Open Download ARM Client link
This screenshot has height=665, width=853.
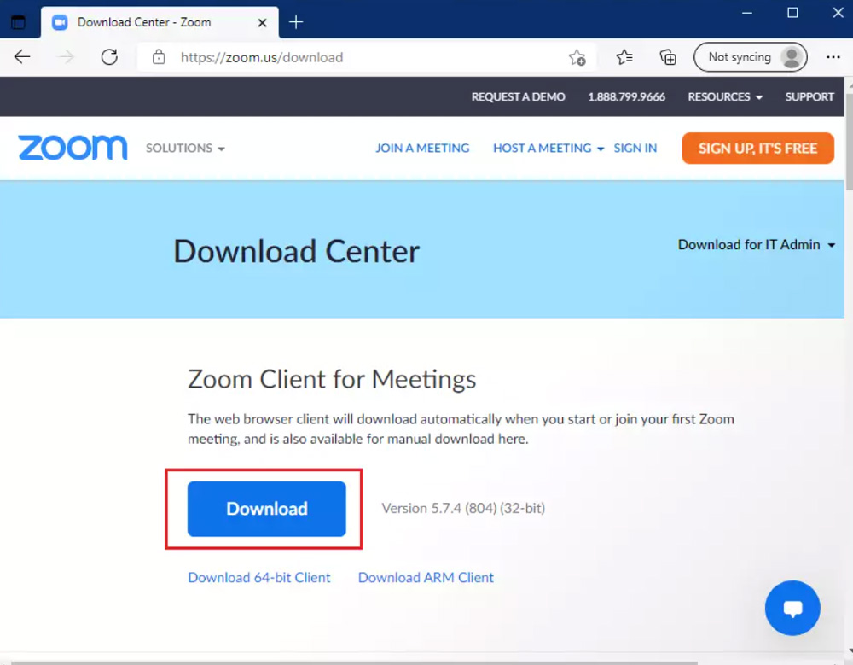click(x=426, y=577)
